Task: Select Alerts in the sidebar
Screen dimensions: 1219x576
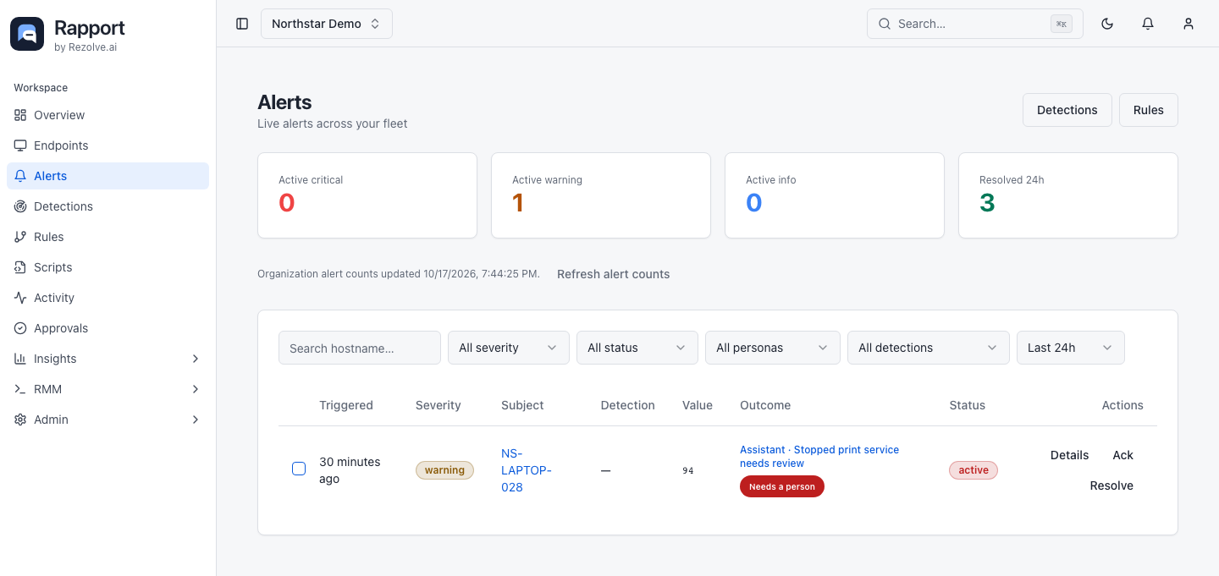Action: 108,176
